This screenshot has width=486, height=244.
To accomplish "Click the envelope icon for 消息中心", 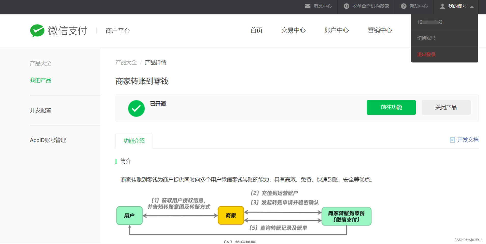I will click(308, 6).
